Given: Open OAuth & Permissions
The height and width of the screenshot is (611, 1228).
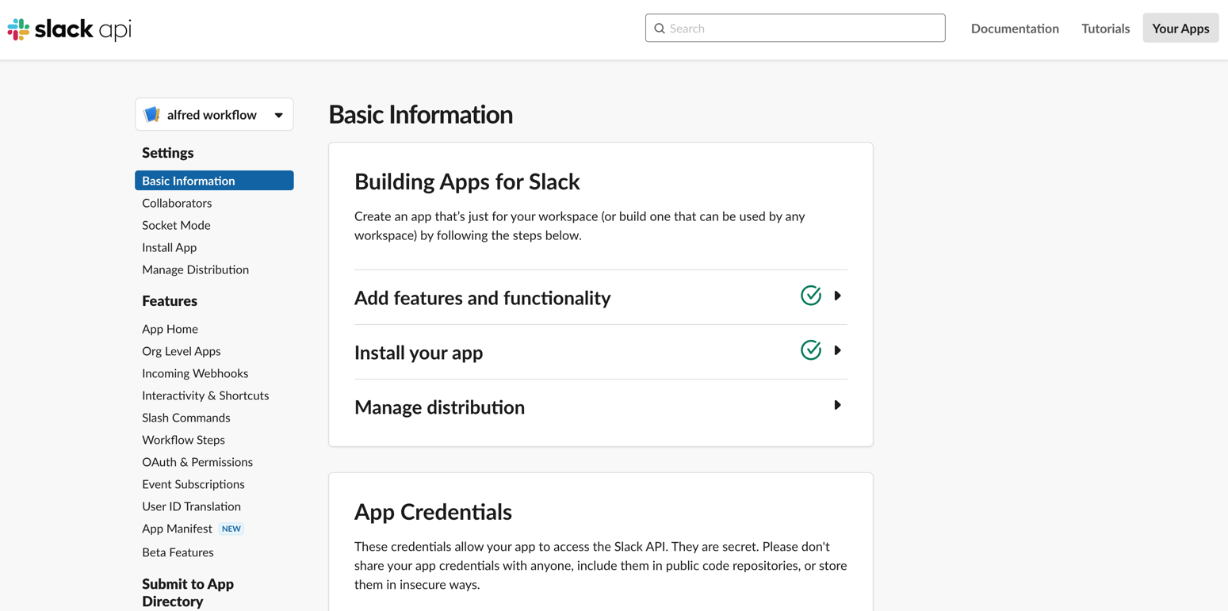Looking at the screenshot, I should 197,462.
